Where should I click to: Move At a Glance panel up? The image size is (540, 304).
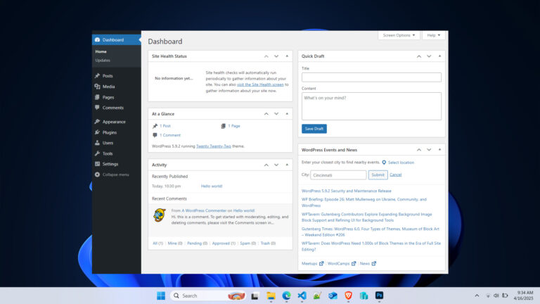[266, 114]
